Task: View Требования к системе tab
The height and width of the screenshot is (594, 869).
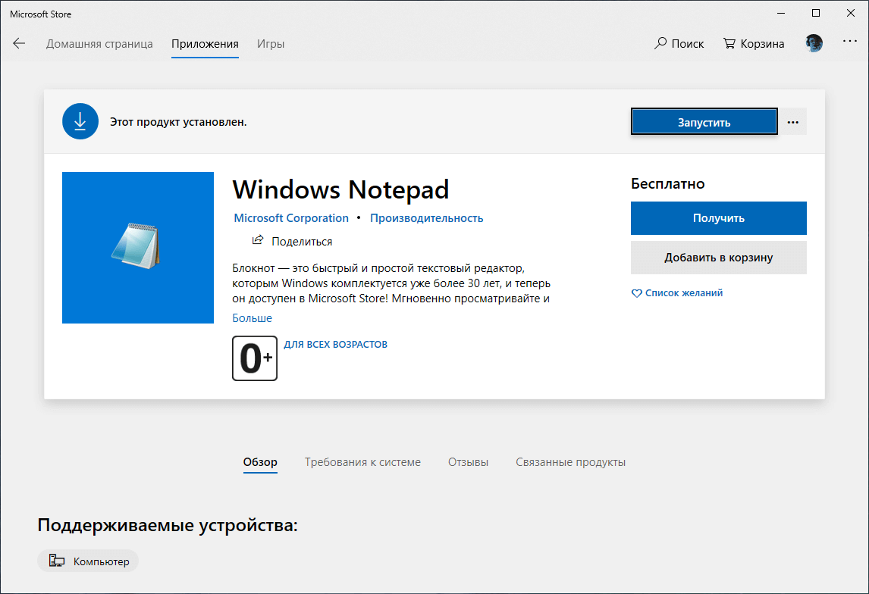Action: (x=362, y=461)
